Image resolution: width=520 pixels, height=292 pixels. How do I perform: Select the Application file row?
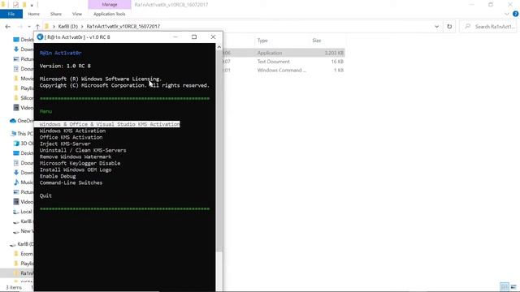284,53
